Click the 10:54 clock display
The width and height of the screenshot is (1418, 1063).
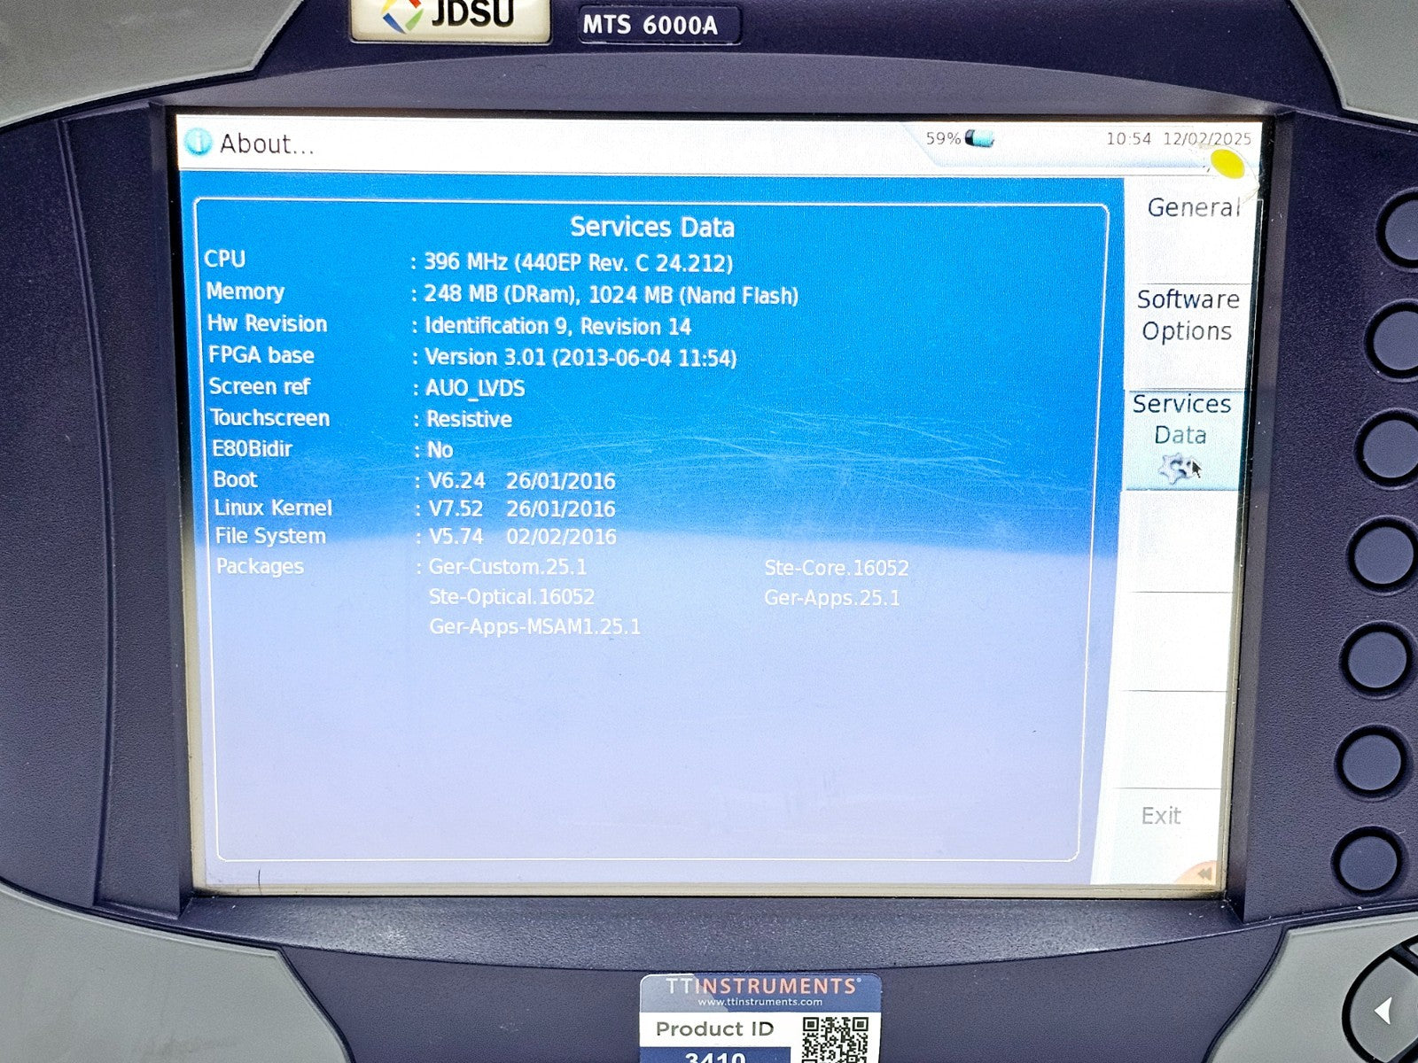pos(1128,139)
